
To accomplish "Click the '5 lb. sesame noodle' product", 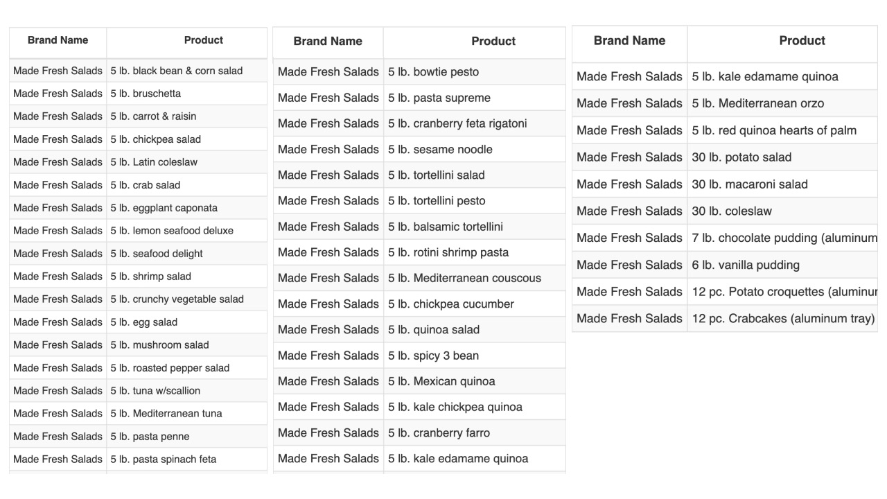I will [x=475, y=149].
